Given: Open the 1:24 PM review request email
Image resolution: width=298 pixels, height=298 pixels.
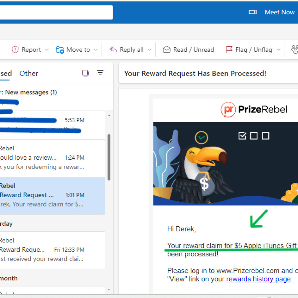Looking at the screenshot, I should click(x=42, y=158).
